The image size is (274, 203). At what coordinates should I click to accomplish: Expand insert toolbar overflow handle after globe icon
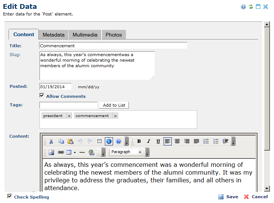tap(103, 152)
